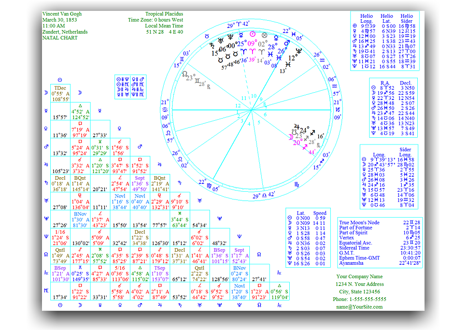The image size is (466, 330).
Task: Click the '5/16 0°36' S' grid cell
Action: point(120,273)
